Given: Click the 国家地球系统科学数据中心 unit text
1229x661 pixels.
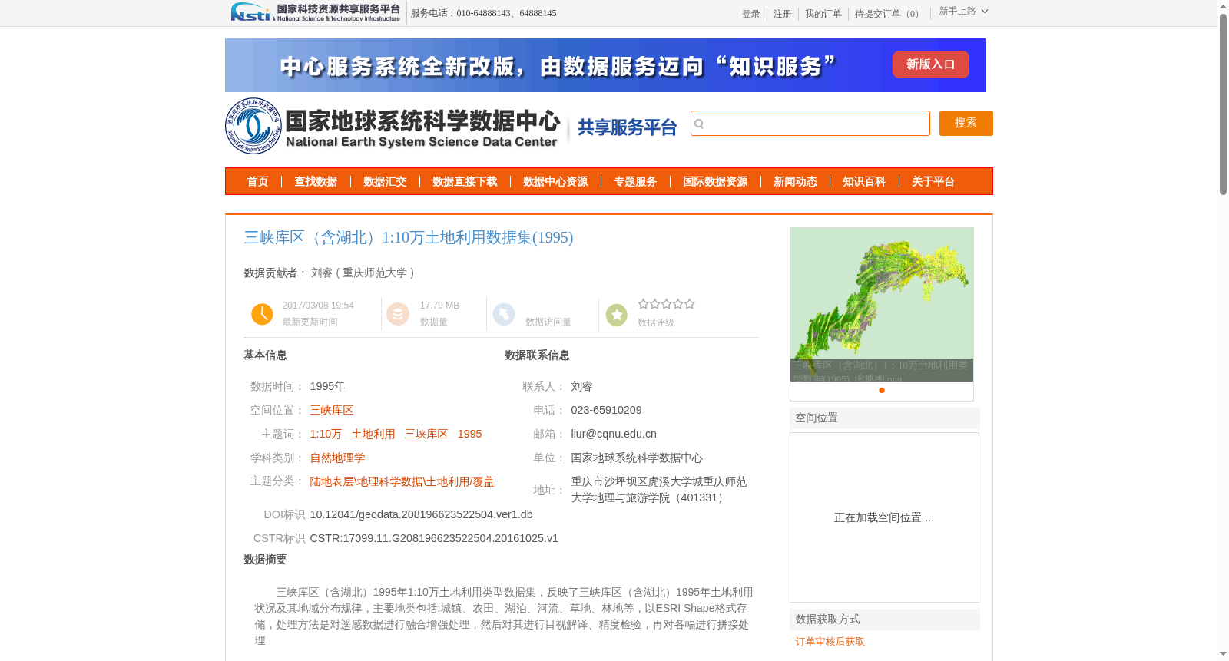Looking at the screenshot, I should click(x=637, y=458).
